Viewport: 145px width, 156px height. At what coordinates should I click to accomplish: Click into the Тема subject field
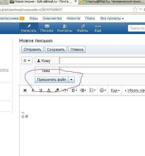(102, 70)
